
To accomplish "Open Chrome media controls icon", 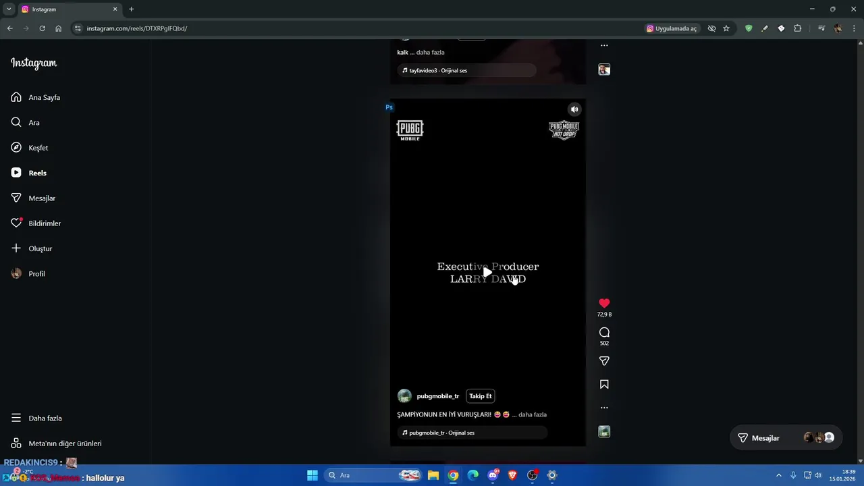I will click(x=821, y=28).
